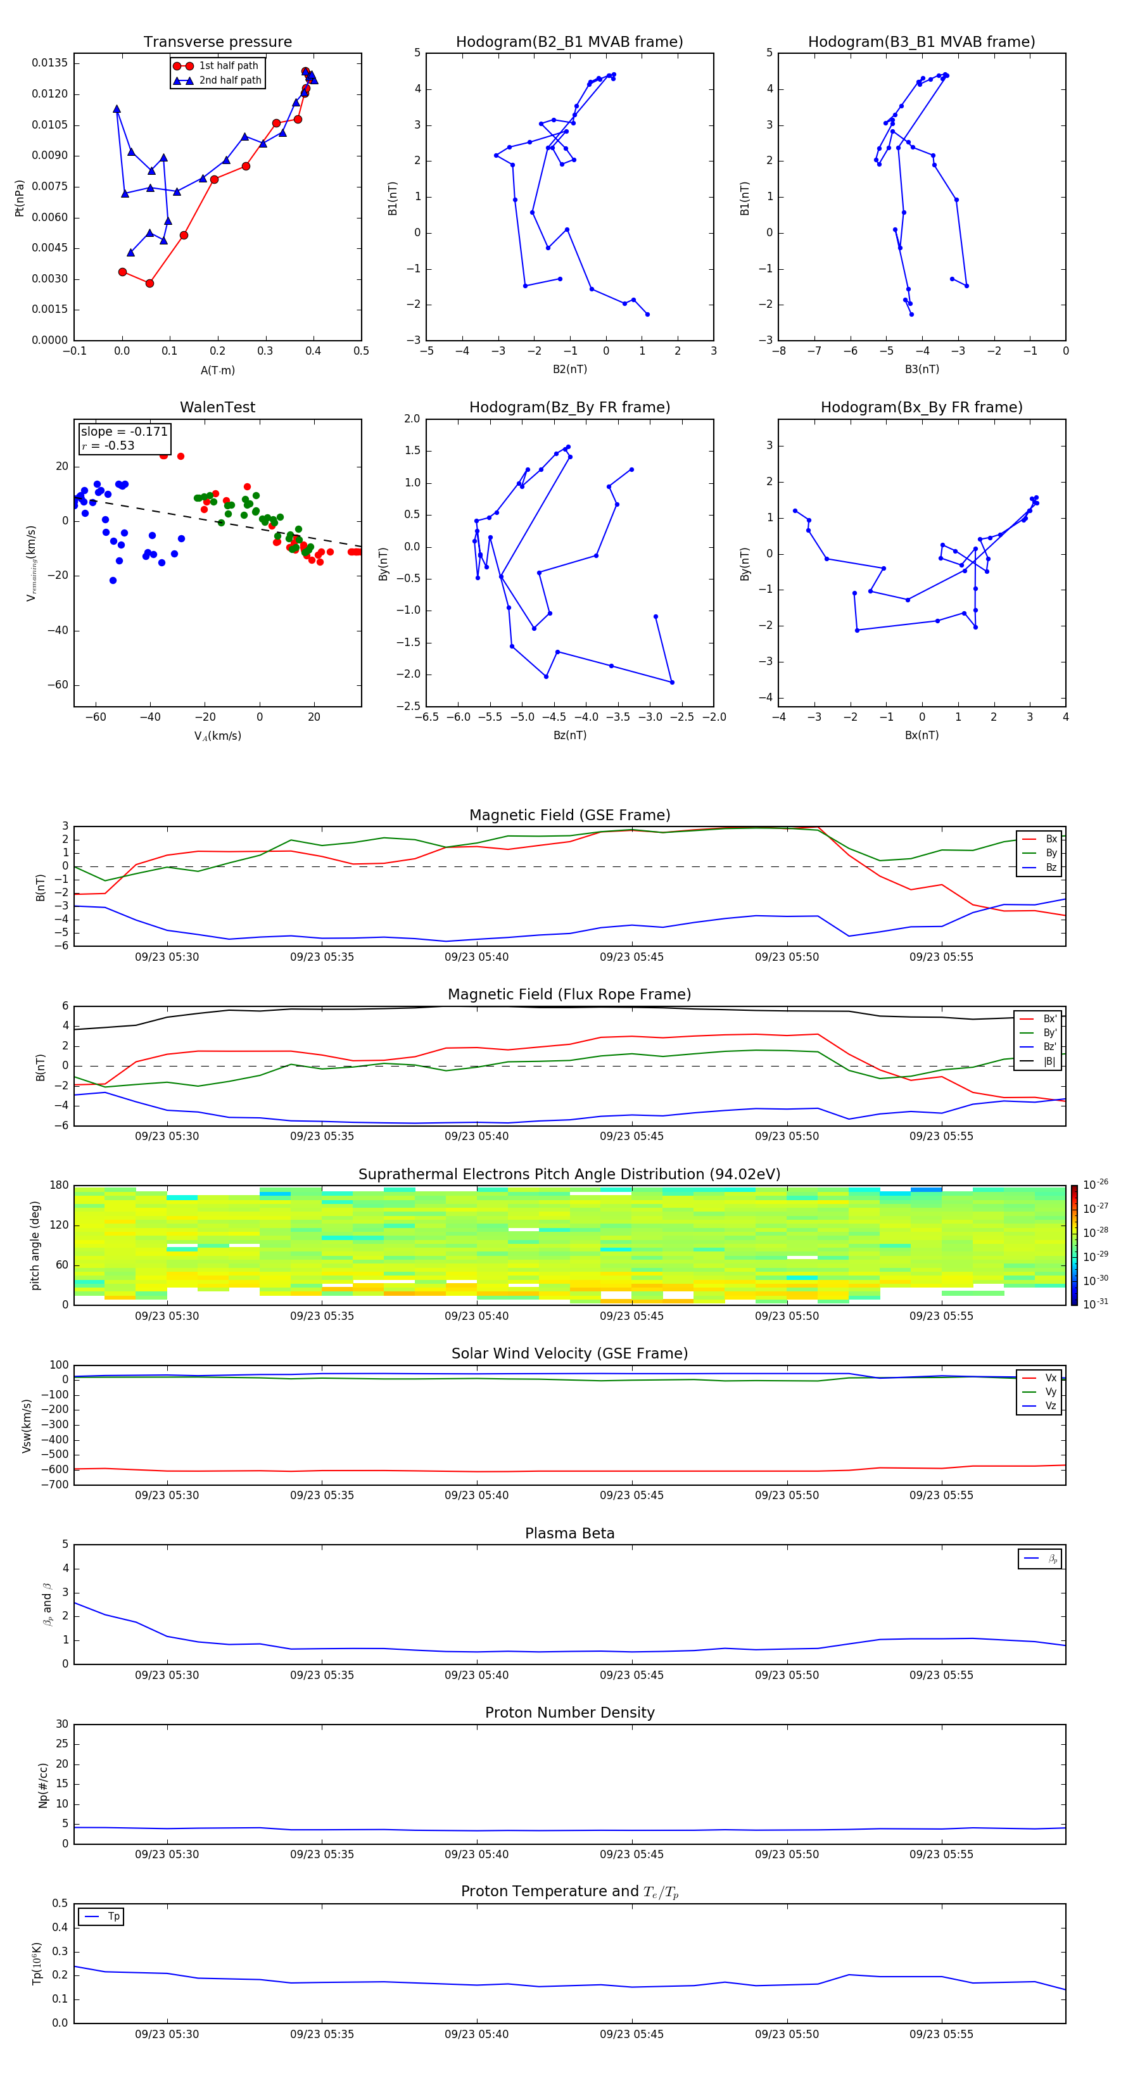Screen dimensions: 1140x2090
Task: Click "09/23 05:40" tick under Plasma Beta plot
Action: pyautogui.click(x=476, y=1675)
